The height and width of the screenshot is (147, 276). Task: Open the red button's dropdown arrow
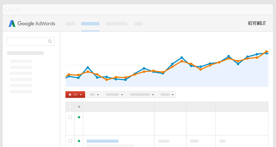point(81,95)
